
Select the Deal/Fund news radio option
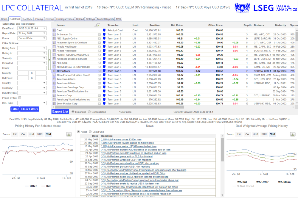(x=91, y=132)
